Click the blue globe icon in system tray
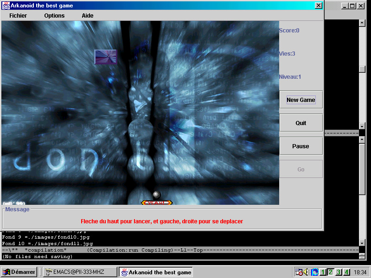The height and width of the screenshot is (278, 371). 315,272
